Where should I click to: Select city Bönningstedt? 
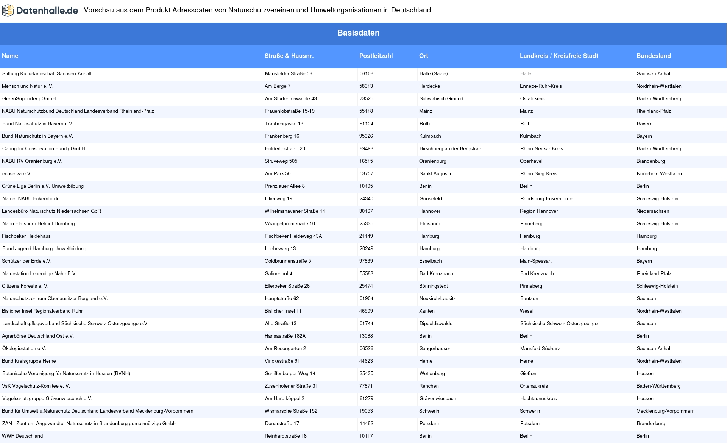[x=434, y=286]
